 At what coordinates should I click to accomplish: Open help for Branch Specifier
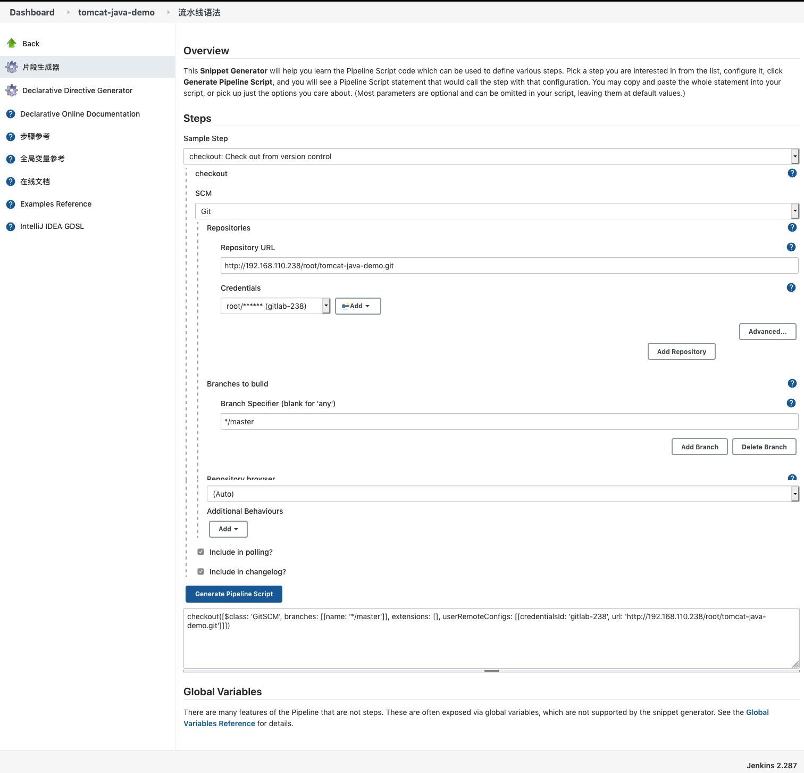coord(791,403)
